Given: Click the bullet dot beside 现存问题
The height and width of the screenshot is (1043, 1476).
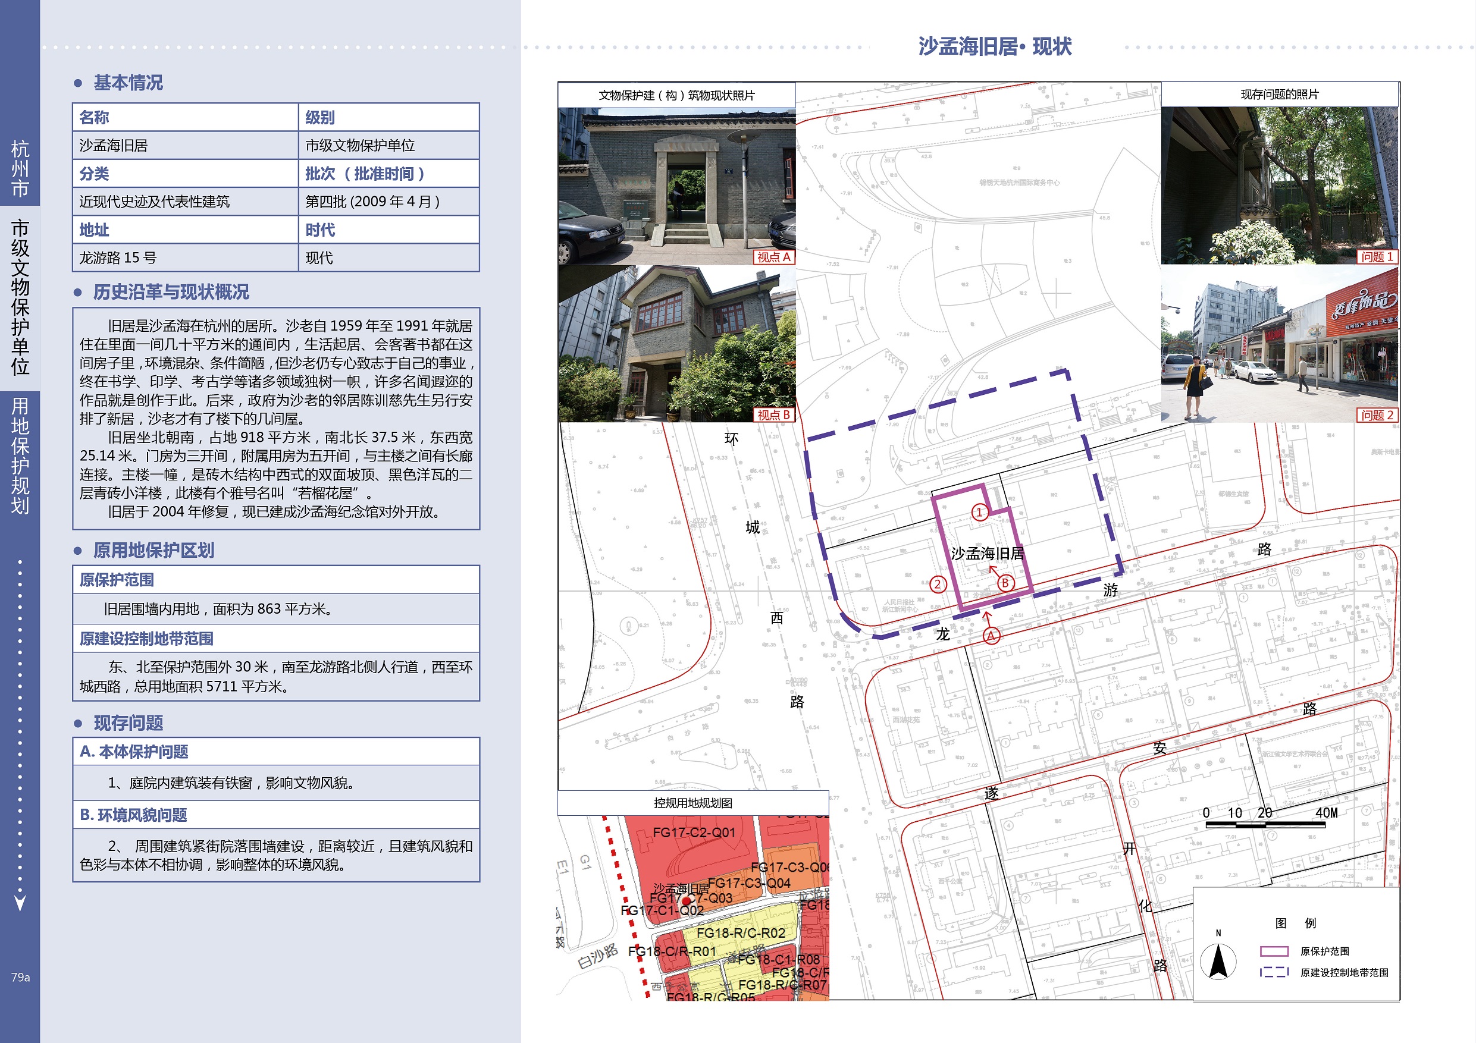Looking at the screenshot, I should point(78,723).
